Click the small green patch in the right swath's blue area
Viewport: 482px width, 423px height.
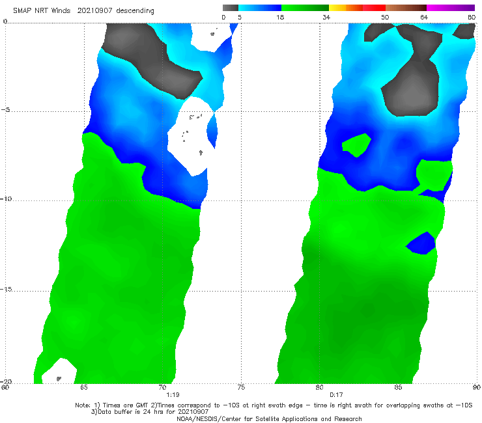[x=357, y=145]
